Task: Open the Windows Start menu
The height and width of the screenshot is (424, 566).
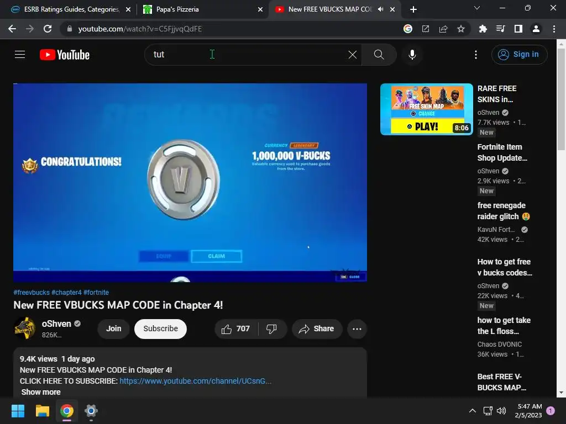Action: (18, 411)
